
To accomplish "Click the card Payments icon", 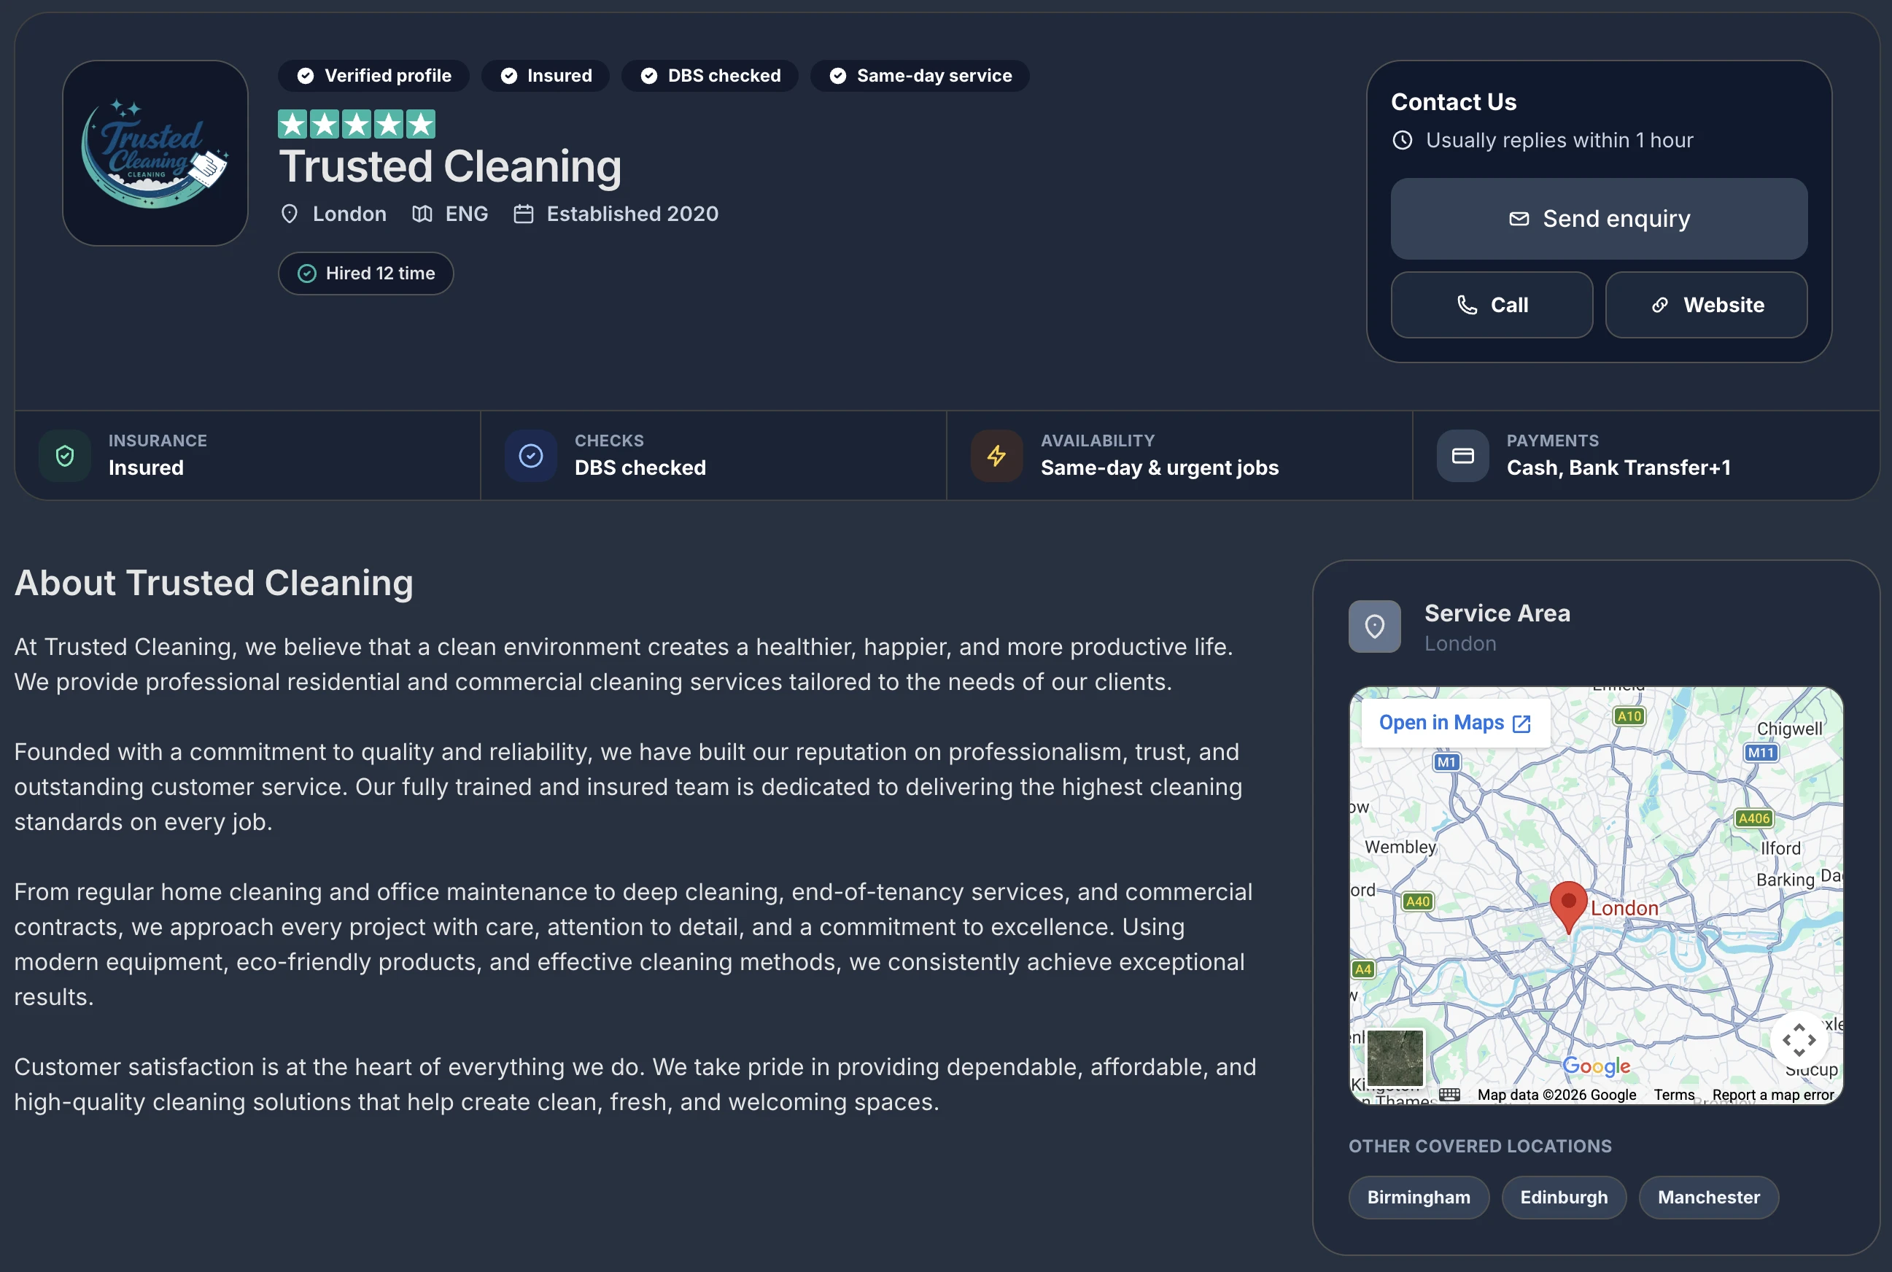I will tap(1463, 456).
